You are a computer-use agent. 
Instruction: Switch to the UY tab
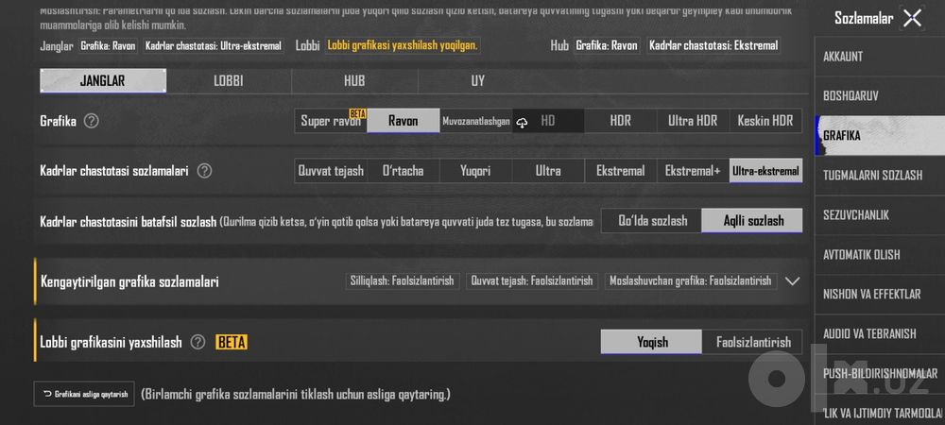coord(478,80)
